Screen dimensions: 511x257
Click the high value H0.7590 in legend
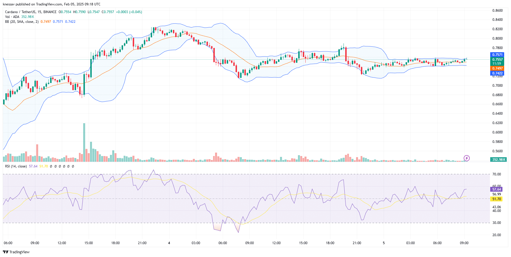coord(79,12)
